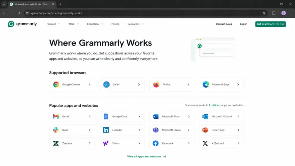The width and height of the screenshot is (295, 166).
Task: Click the Gmail envelope icon
Action: point(56,116)
